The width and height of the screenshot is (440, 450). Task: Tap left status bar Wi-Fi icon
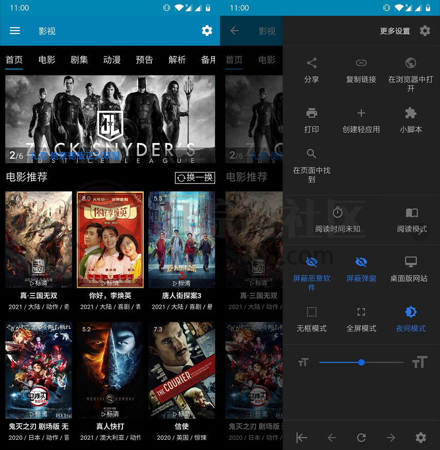179,8
